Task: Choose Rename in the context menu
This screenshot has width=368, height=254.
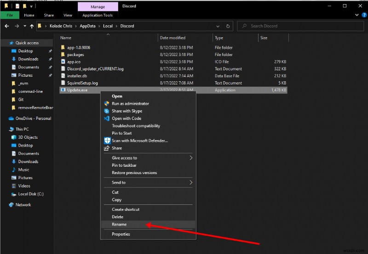Action: [x=148, y=224]
